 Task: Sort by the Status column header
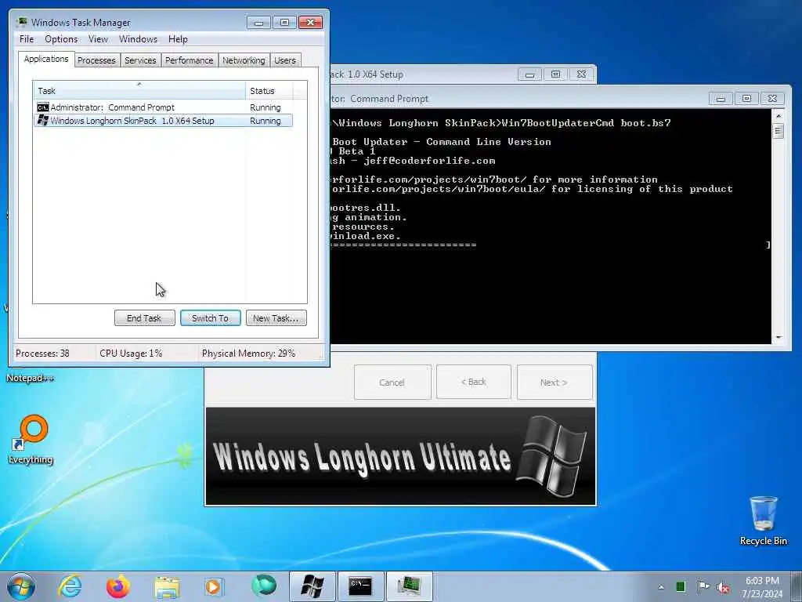pos(269,91)
